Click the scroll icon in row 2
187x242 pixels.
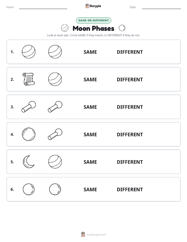[28, 79]
